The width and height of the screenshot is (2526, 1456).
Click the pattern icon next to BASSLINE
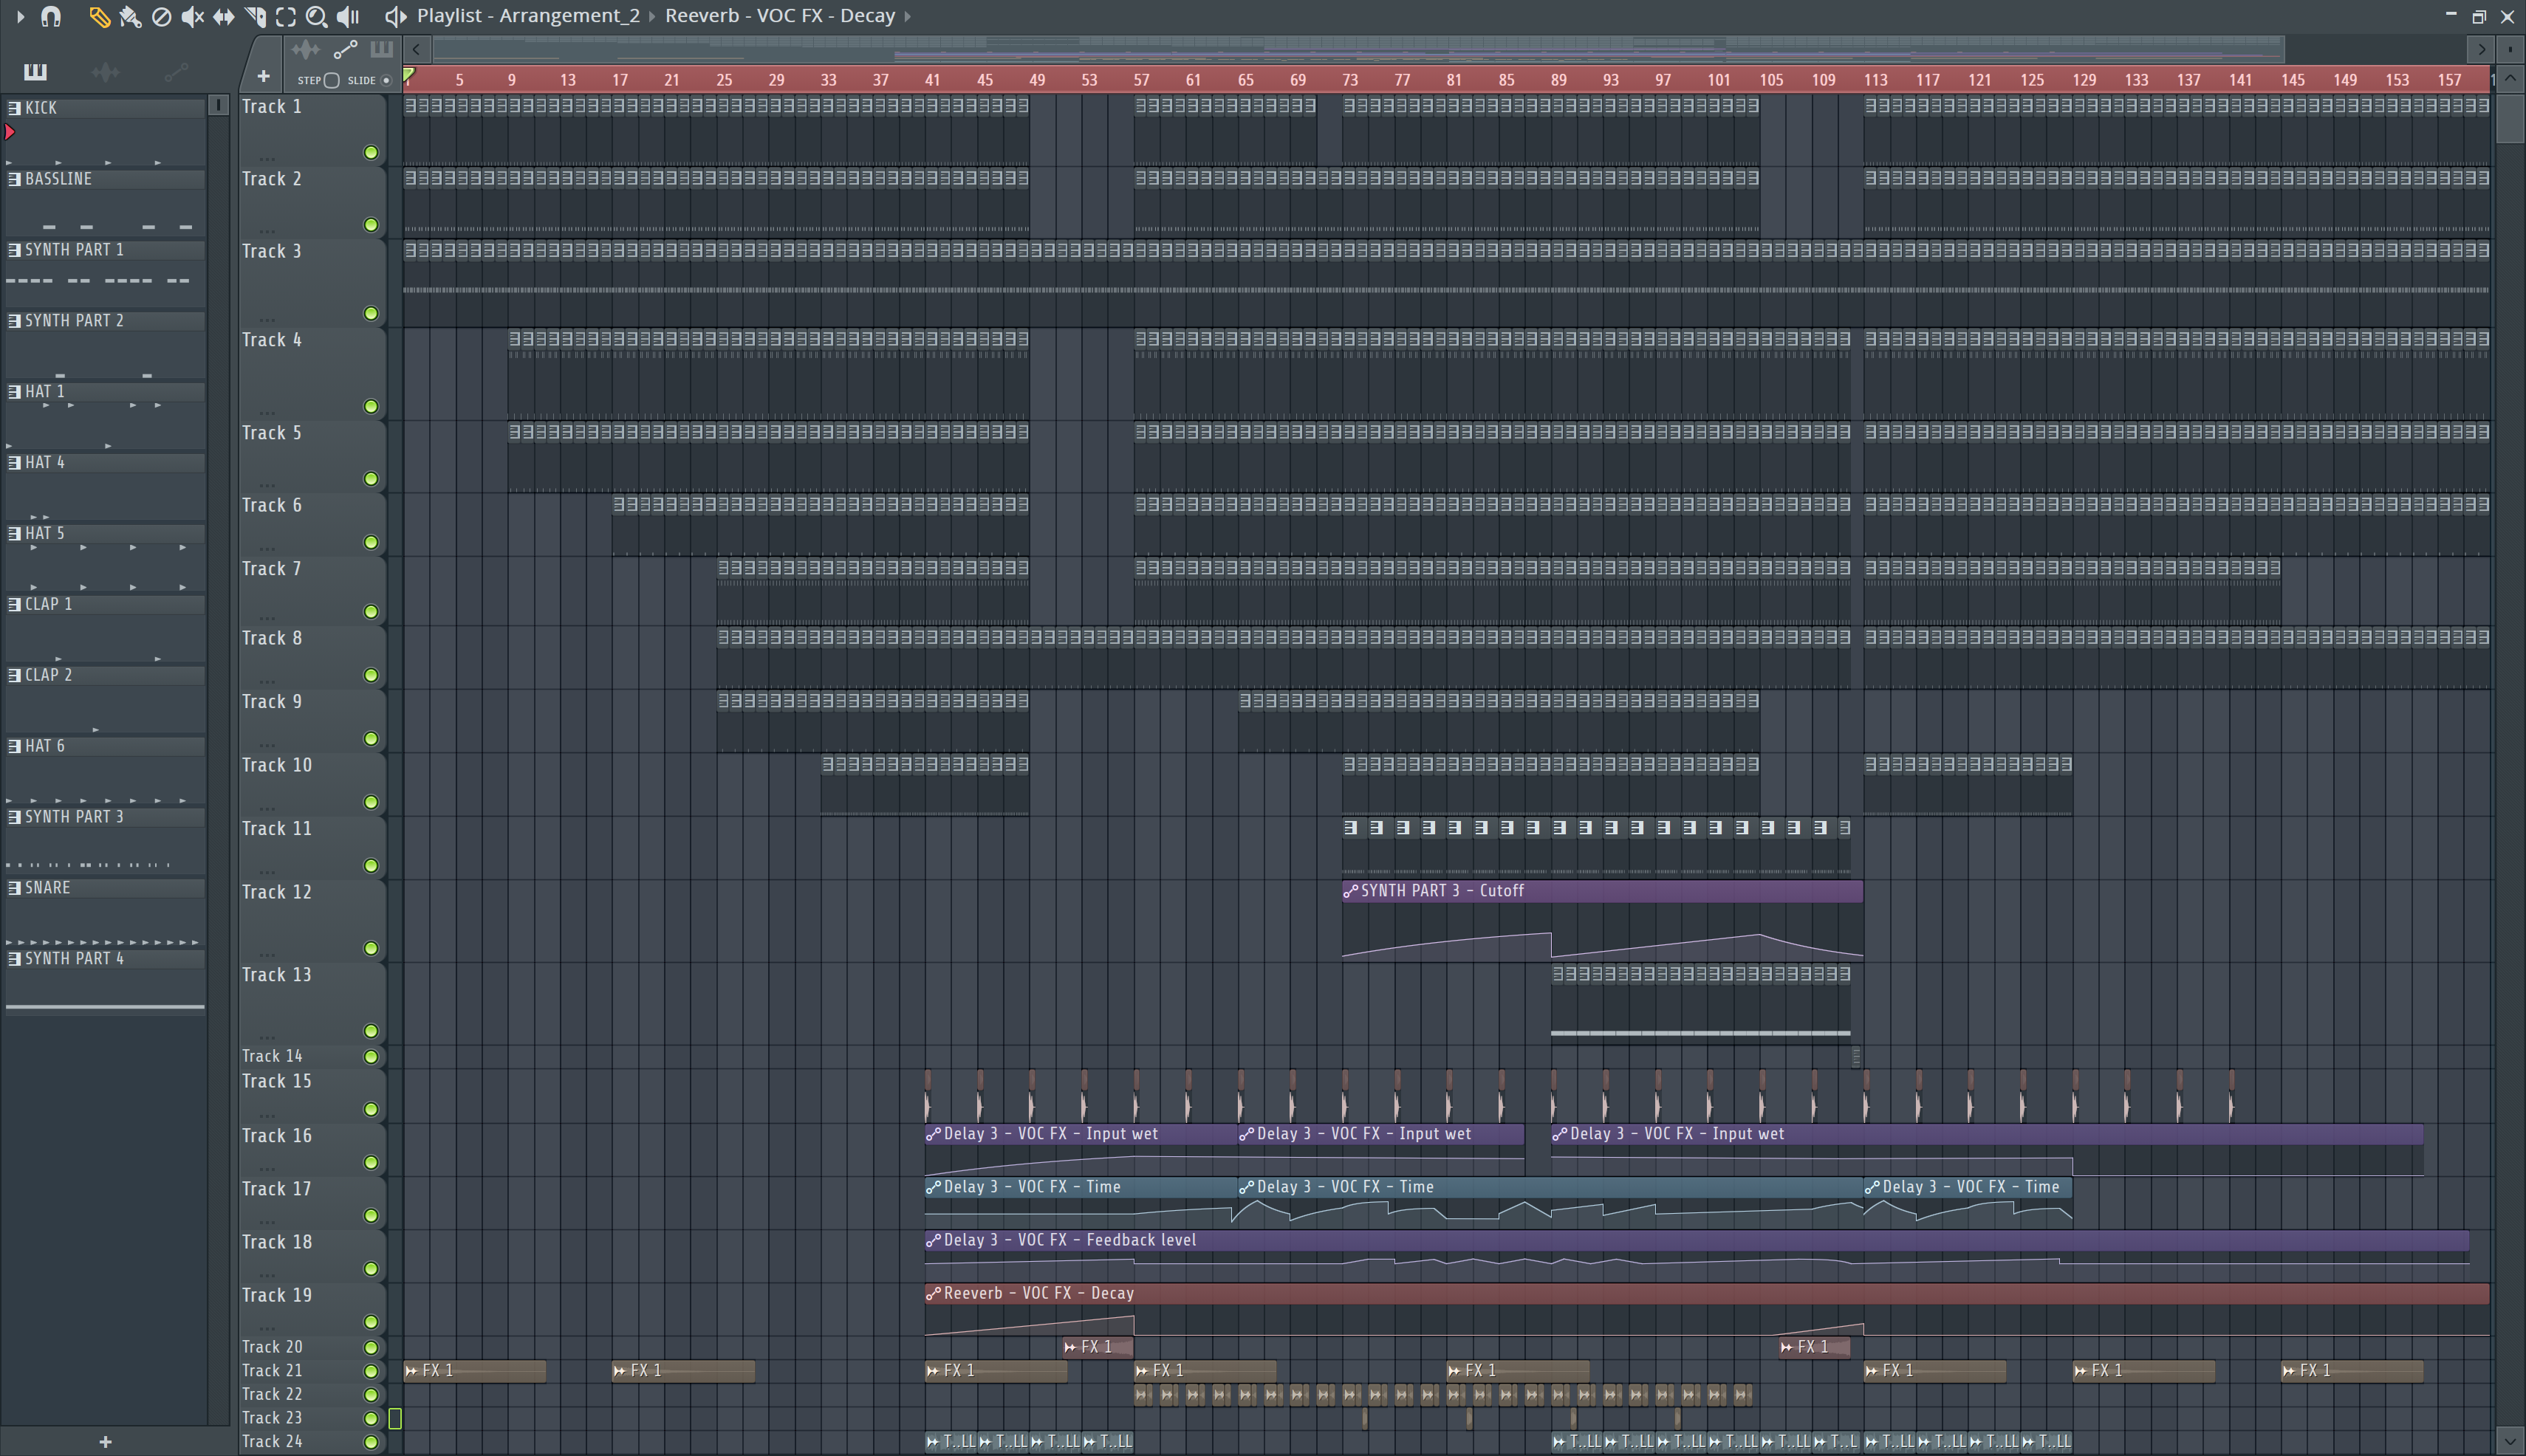pos(14,179)
